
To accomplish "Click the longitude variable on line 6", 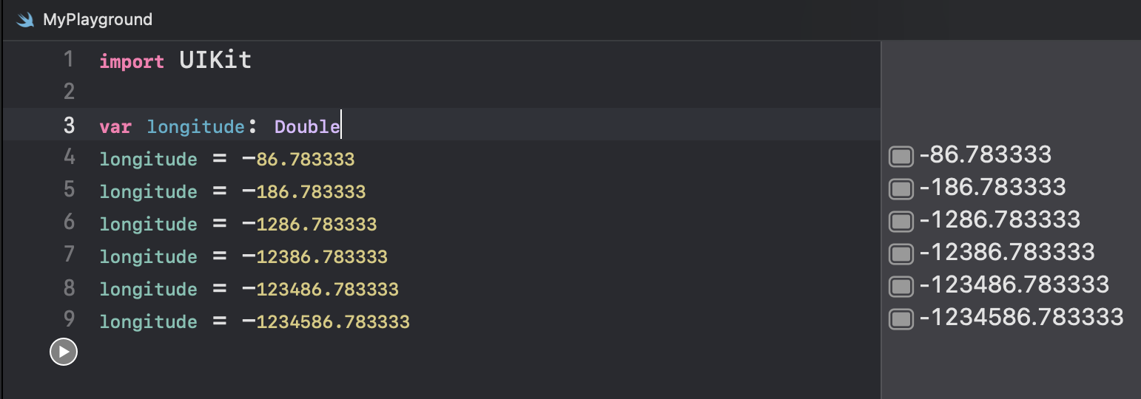I will coord(148,224).
